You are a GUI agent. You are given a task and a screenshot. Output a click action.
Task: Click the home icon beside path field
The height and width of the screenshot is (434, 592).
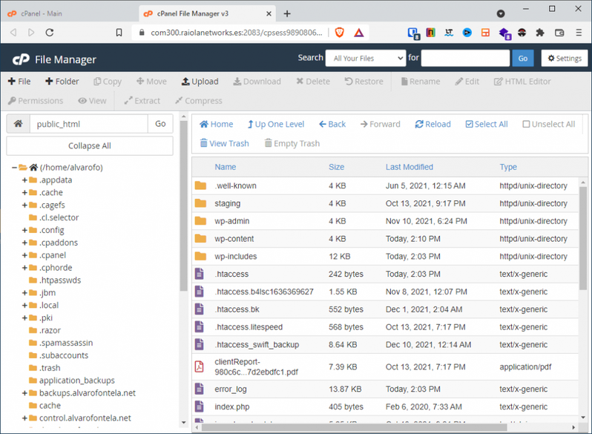tap(18, 123)
